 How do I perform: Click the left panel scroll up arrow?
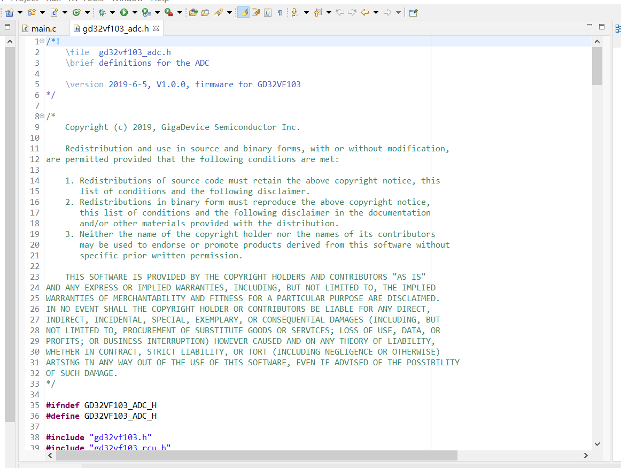pos(10,41)
